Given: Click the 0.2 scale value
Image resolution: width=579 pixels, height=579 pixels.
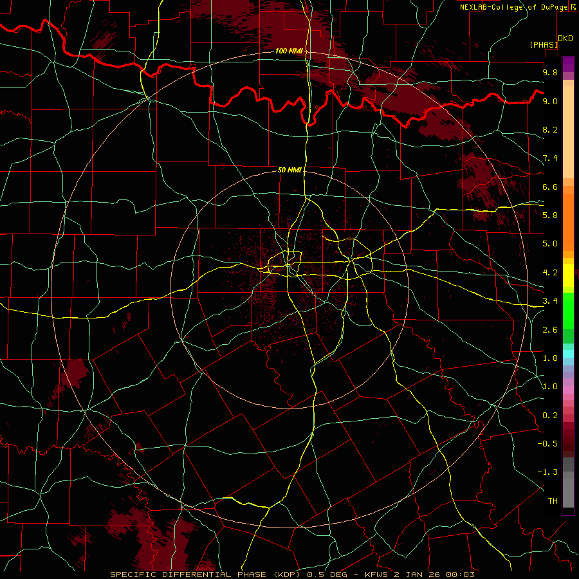Looking at the screenshot, I should (550, 416).
